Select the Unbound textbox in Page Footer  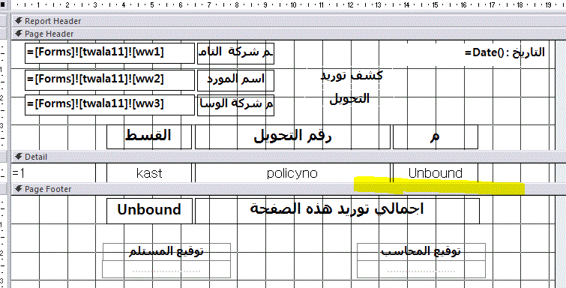pyautogui.click(x=149, y=211)
